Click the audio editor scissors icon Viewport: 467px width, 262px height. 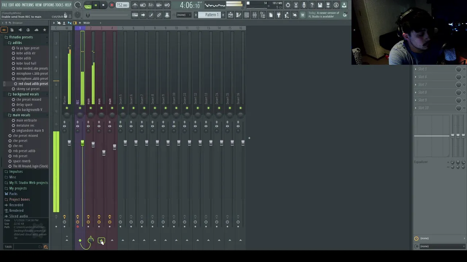296,5
